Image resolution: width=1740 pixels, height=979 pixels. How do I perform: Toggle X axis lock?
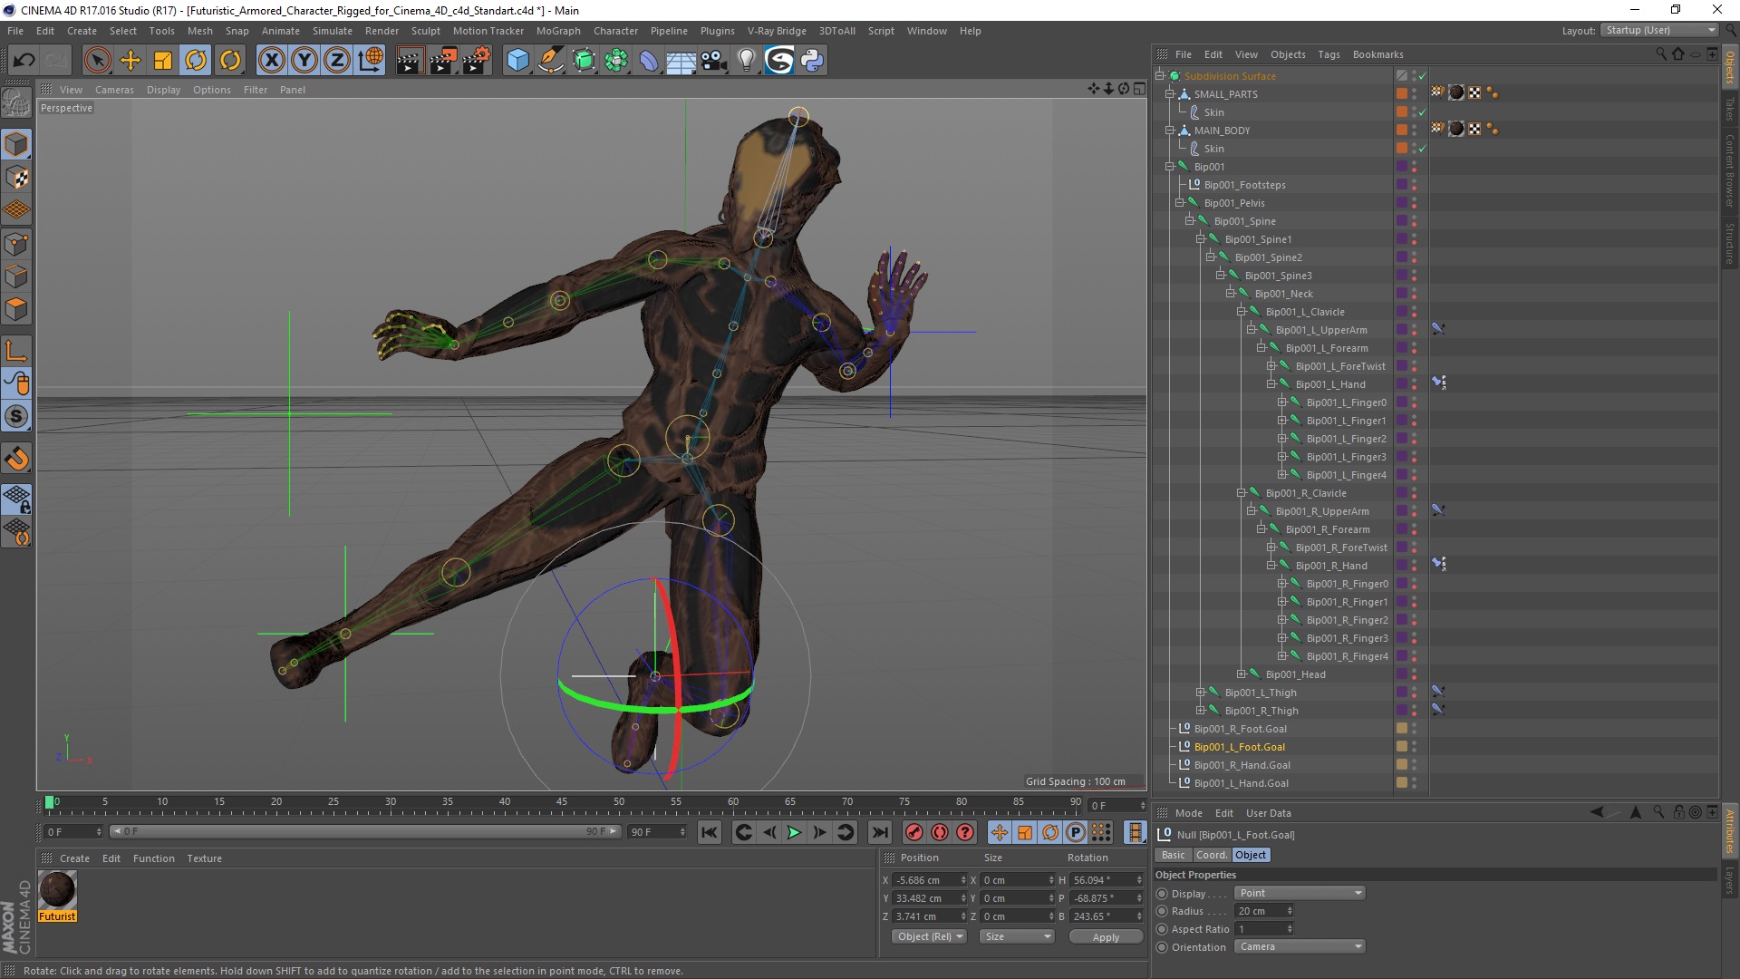coord(271,61)
